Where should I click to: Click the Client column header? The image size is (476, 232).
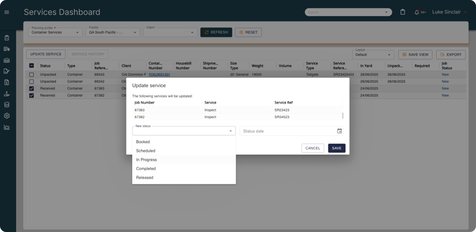tap(126, 66)
